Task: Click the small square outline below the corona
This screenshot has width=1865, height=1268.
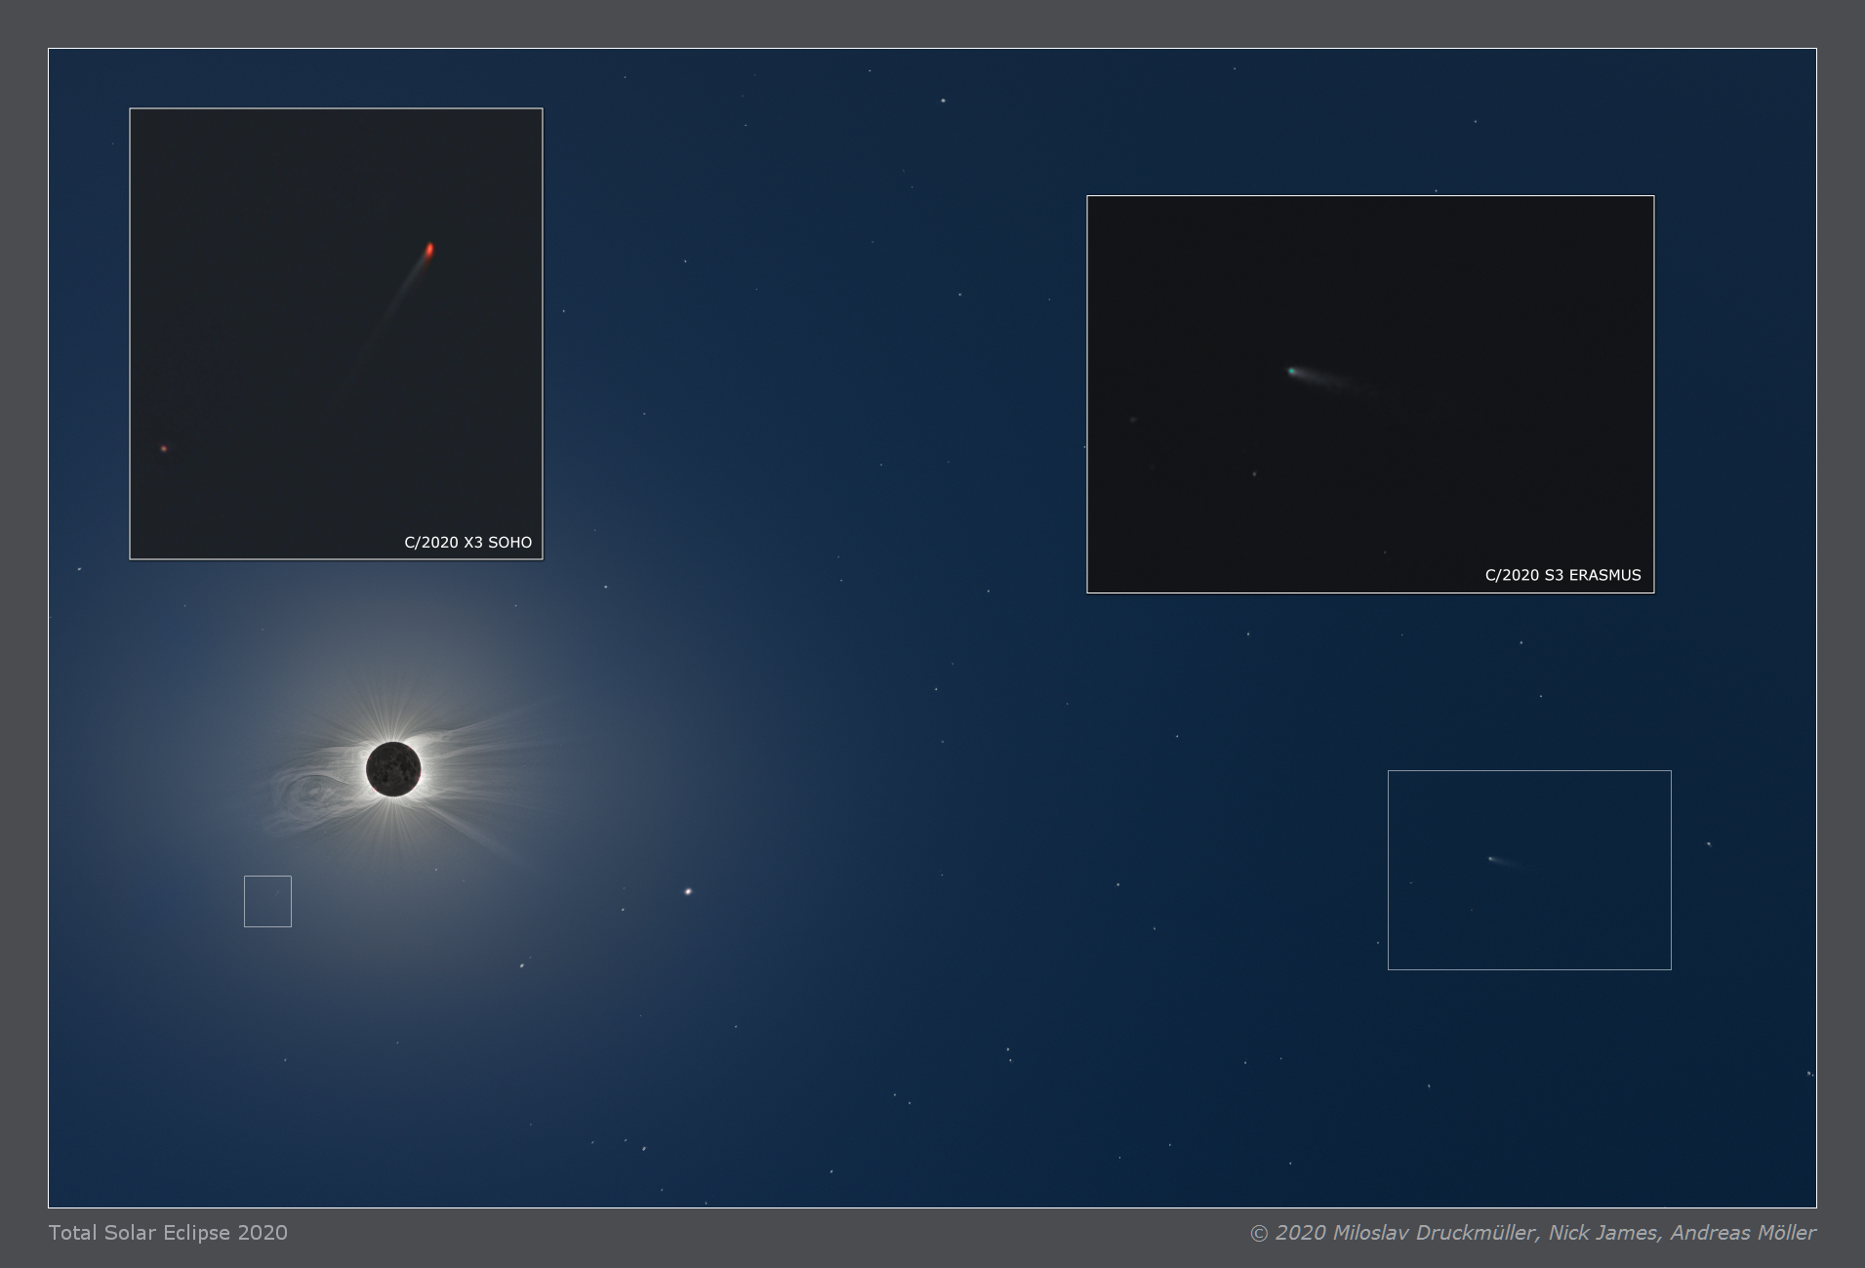Action: [x=267, y=901]
